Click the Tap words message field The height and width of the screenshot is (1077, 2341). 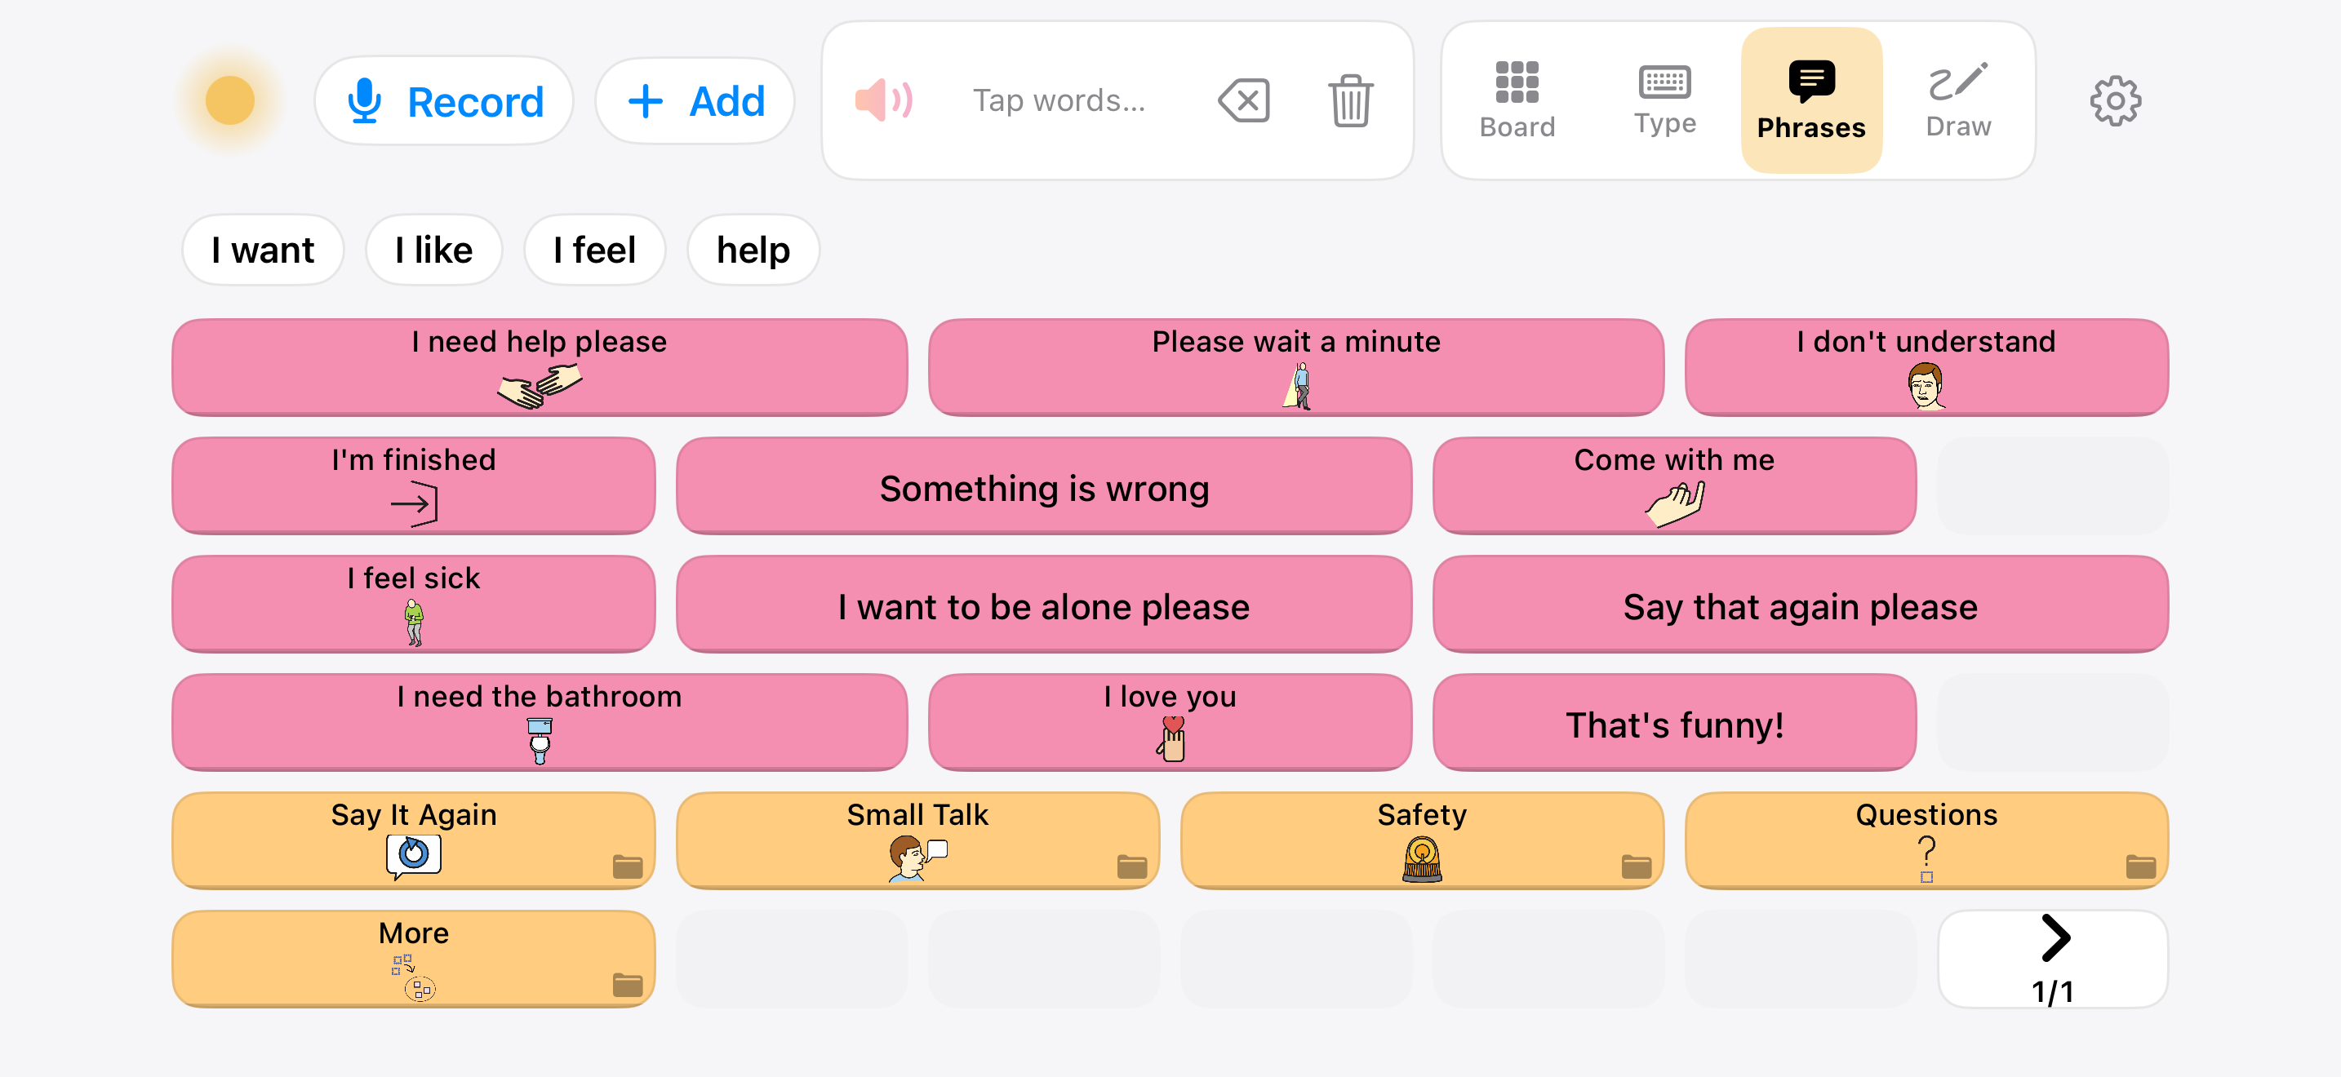(1059, 100)
